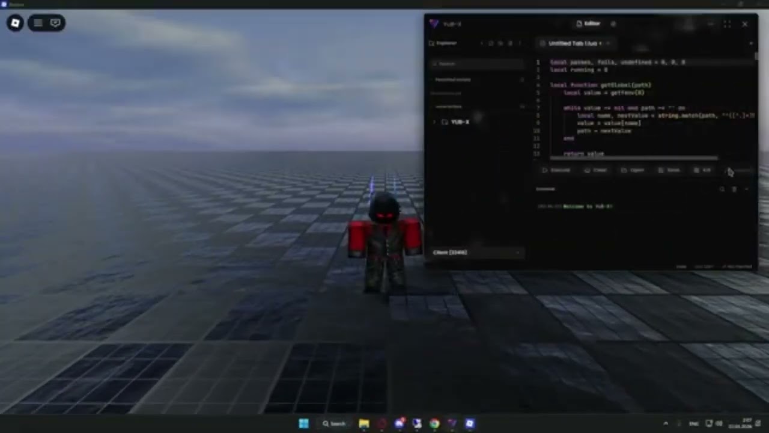
Task: Collapse the console panel chevron
Action: click(x=746, y=189)
